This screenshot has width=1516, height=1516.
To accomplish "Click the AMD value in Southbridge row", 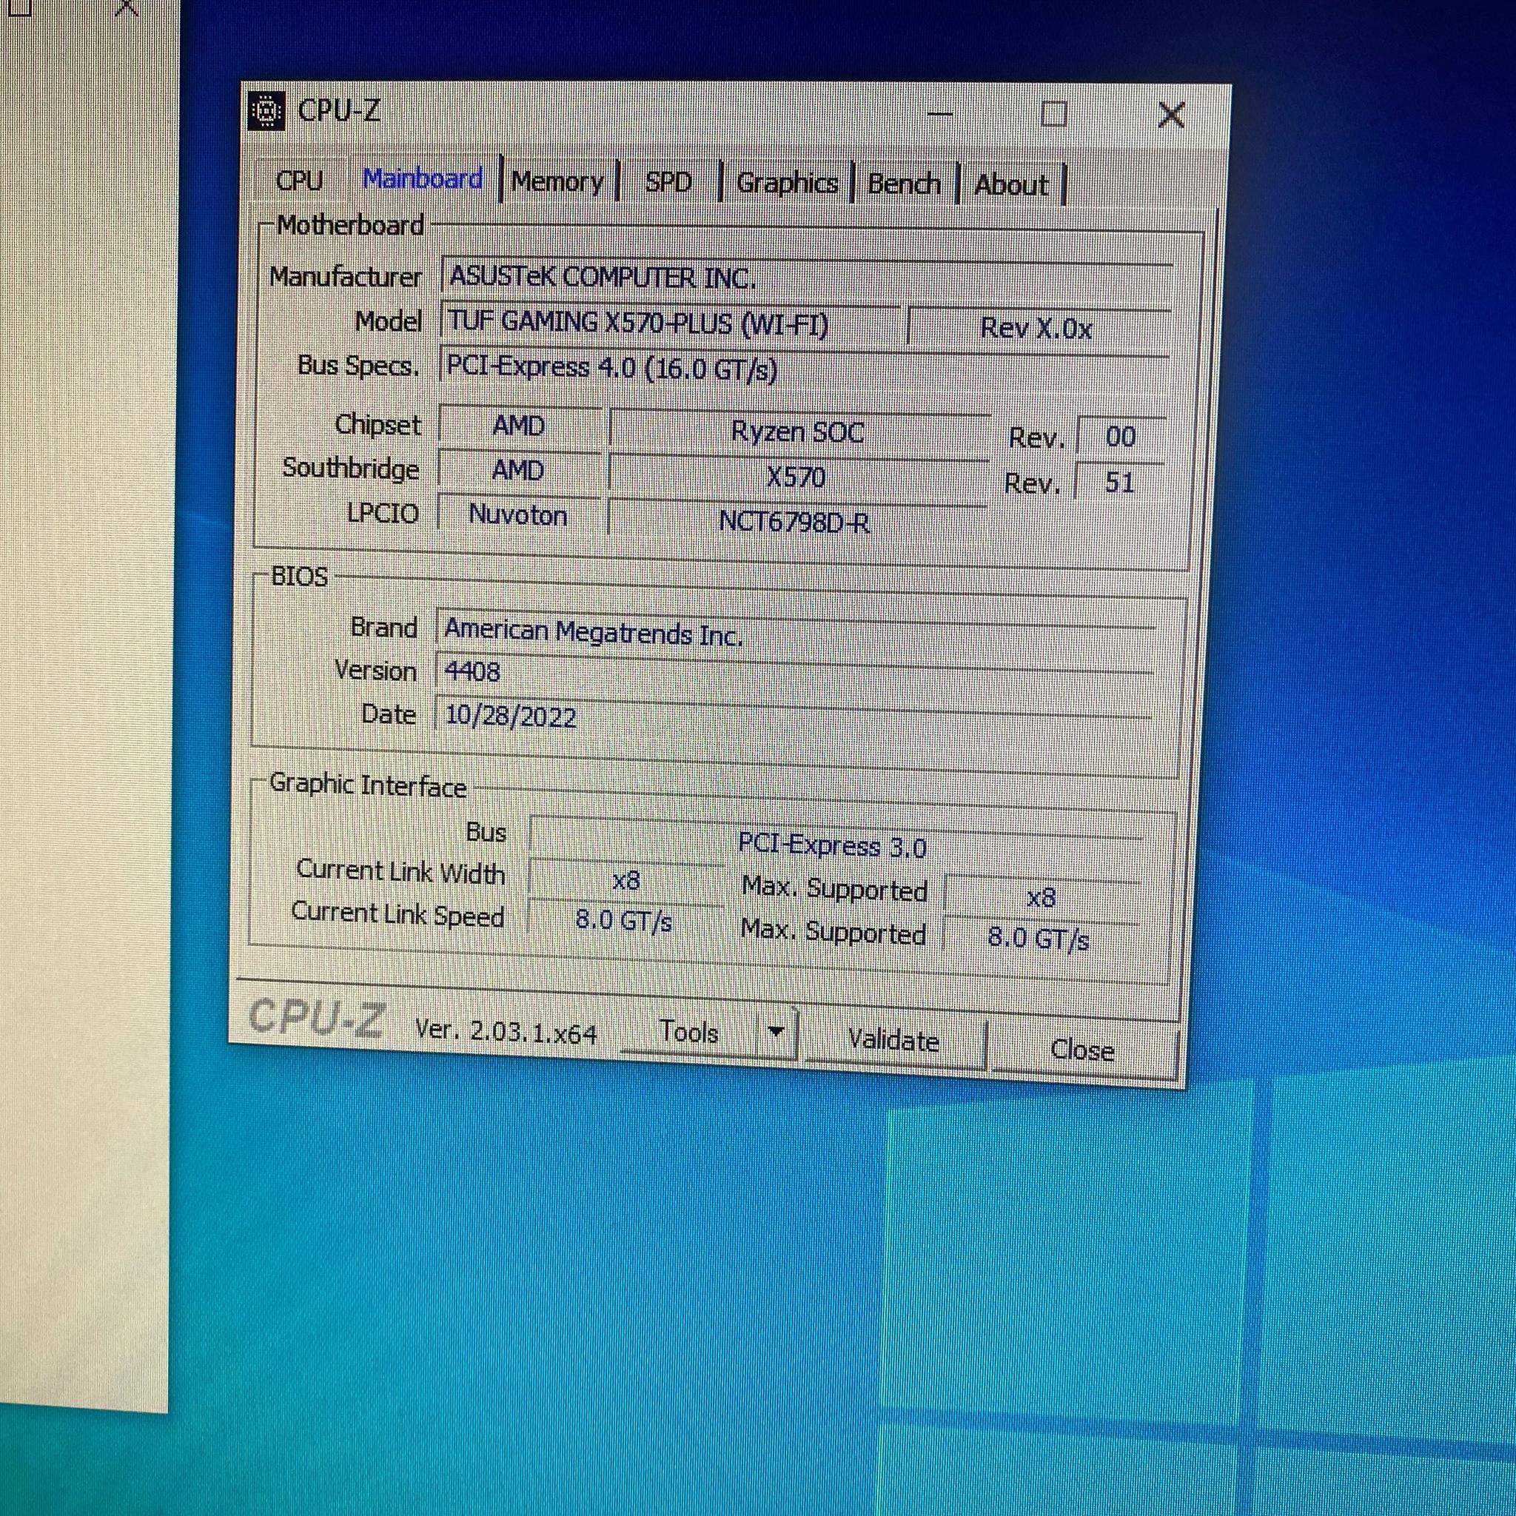I will coord(518,471).
